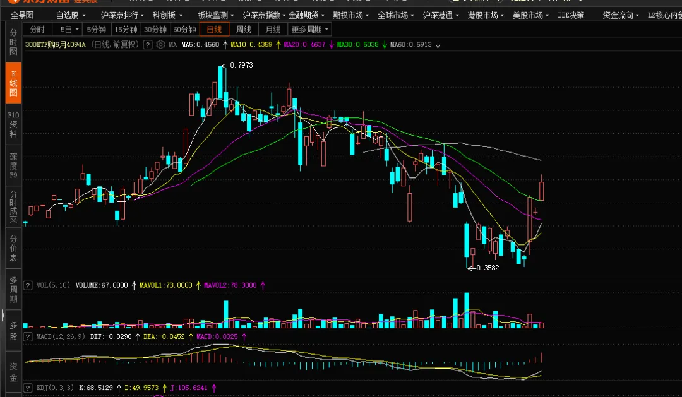Click the 0.3582 low price marker
Image resolution: width=682 pixels, height=397 pixels.
click(488, 268)
